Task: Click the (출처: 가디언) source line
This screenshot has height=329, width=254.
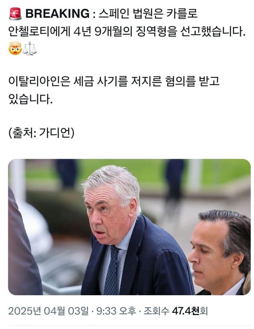Action: click(42, 133)
